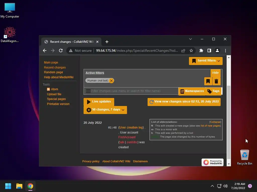Collapse the list of abbreviations
This screenshot has height=192, width=257.
tap(215, 122)
